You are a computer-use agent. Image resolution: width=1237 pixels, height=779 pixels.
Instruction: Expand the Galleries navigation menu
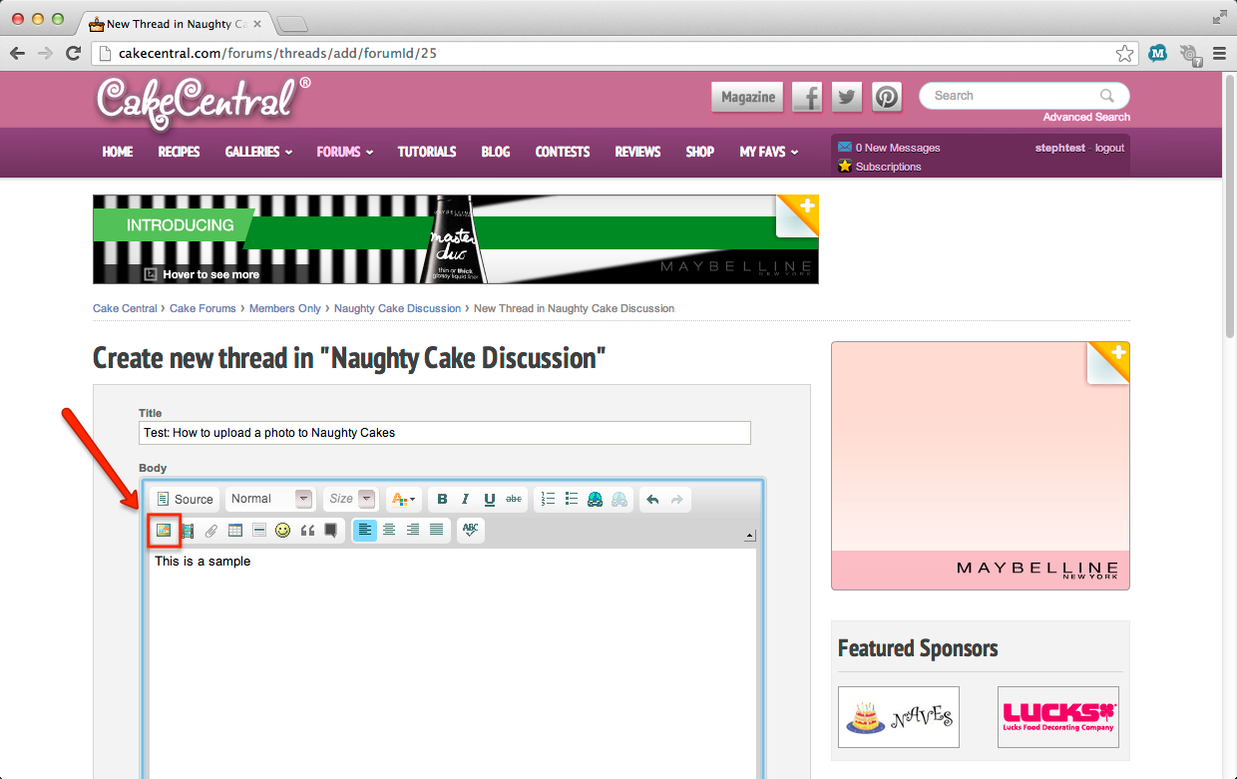click(x=258, y=152)
